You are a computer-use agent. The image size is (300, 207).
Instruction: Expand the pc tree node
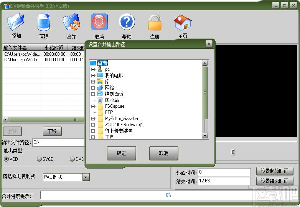click(x=93, y=69)
